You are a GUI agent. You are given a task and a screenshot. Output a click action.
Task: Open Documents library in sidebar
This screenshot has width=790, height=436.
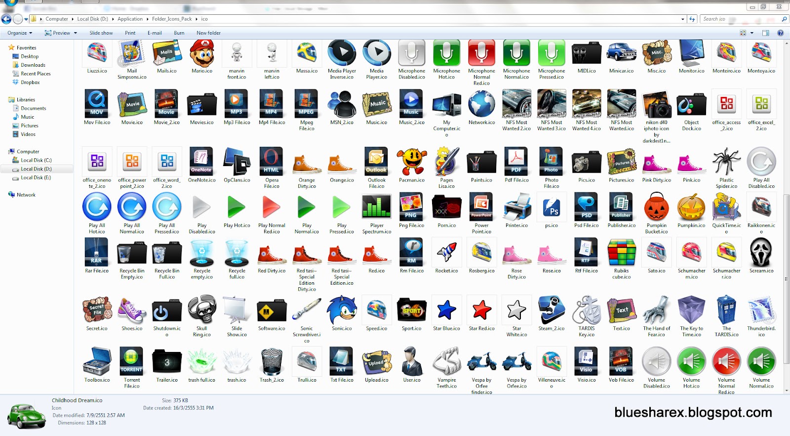(33, 108)
